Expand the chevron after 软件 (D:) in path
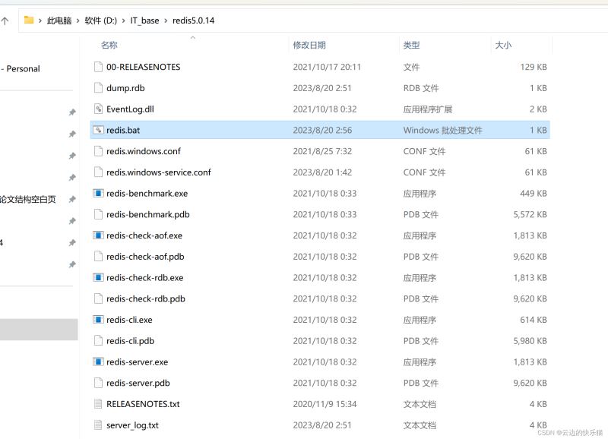Screen dimensions: 608x439 click(124, 21)
